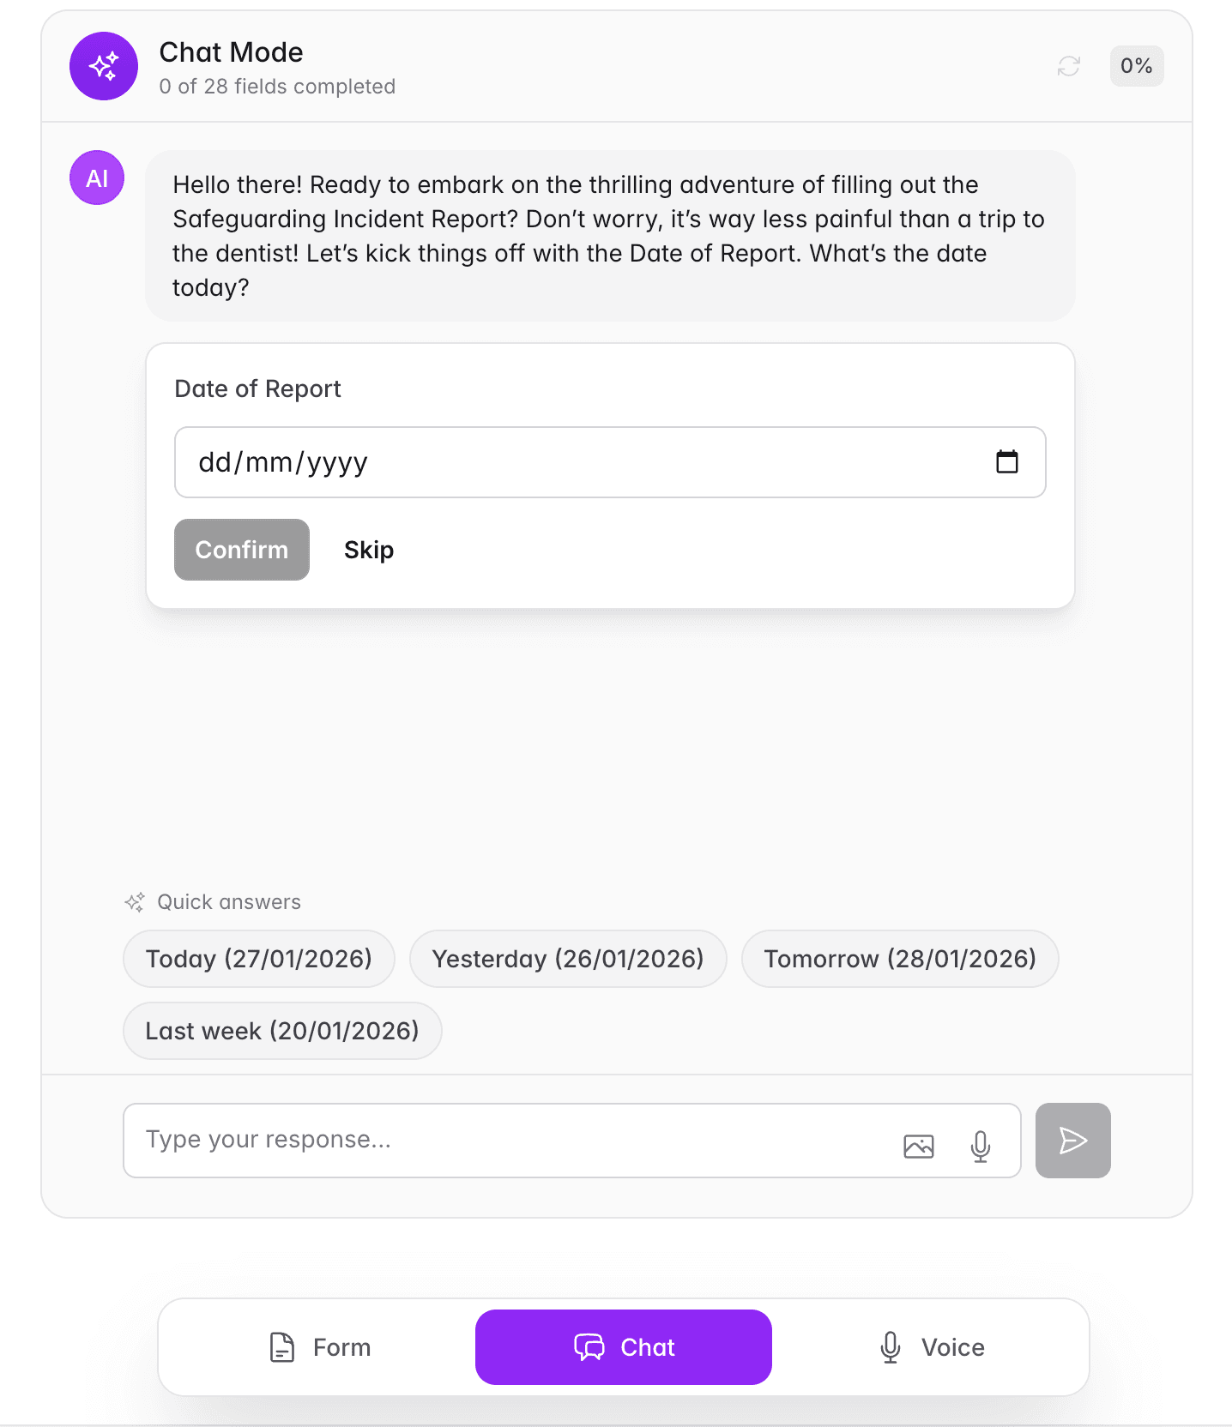1232x1427 pixels.
Task: Select the Chat mode tab
Action: [x=623, y=1347]
